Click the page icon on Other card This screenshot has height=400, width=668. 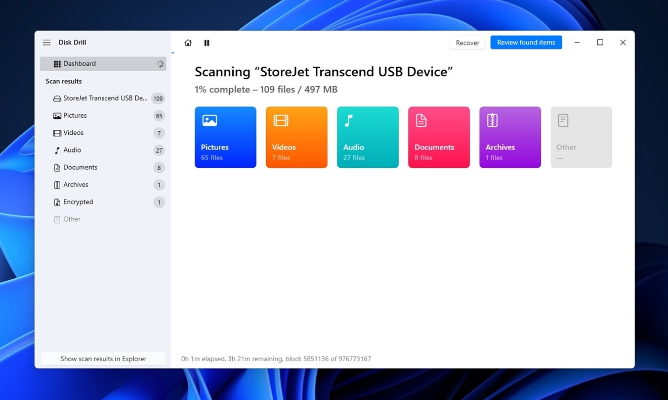click(x=563, y=120)
